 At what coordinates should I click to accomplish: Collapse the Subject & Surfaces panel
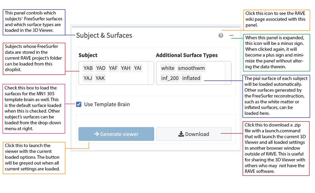[231, 35]
